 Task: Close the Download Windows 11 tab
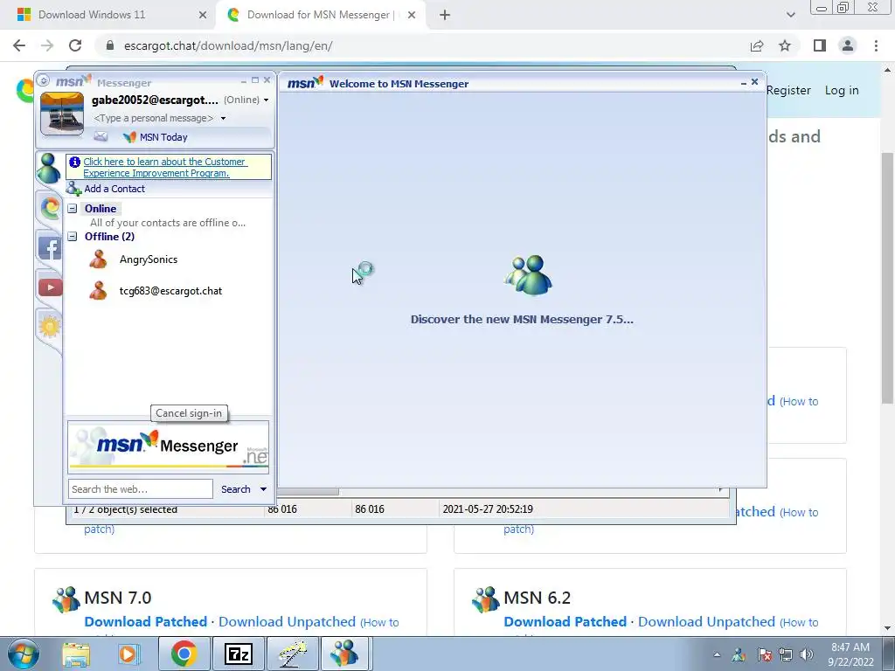(202, 15)
